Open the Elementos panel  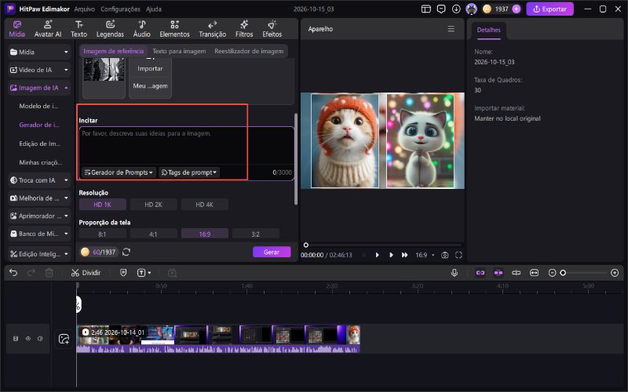(174, 29)
